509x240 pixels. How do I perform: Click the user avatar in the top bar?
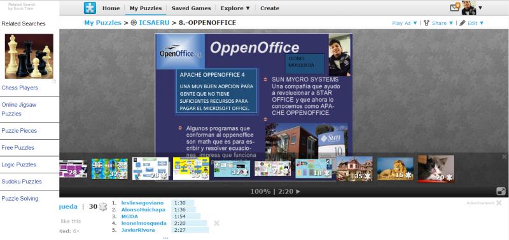pyautogui.click(x=469, y=8)
